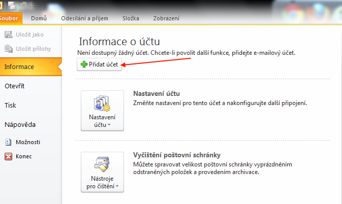Image resolution: width=342 pixels, height=204 pixels.
Task: Click the Přidat účet button
Action: [99, 64]
